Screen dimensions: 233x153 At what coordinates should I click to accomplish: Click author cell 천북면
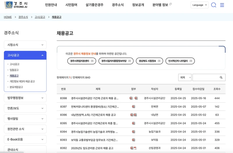coord(155,107)
